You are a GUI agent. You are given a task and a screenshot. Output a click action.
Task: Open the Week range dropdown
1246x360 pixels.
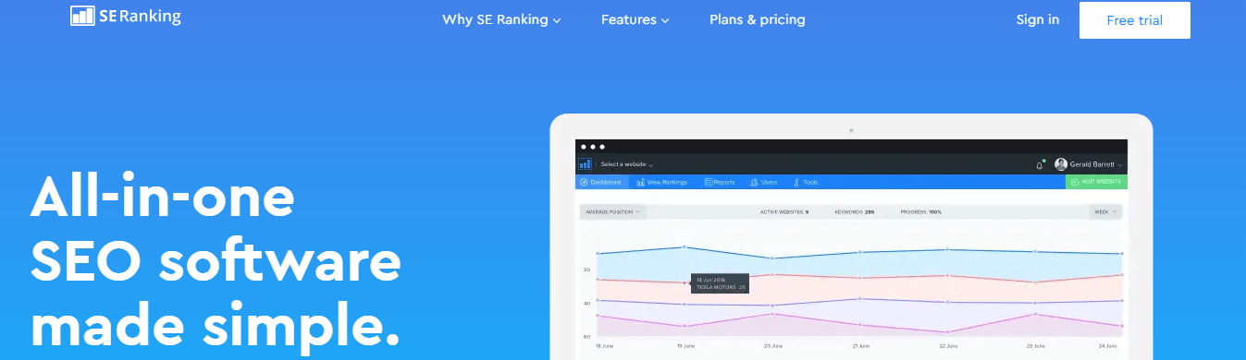1105,211
